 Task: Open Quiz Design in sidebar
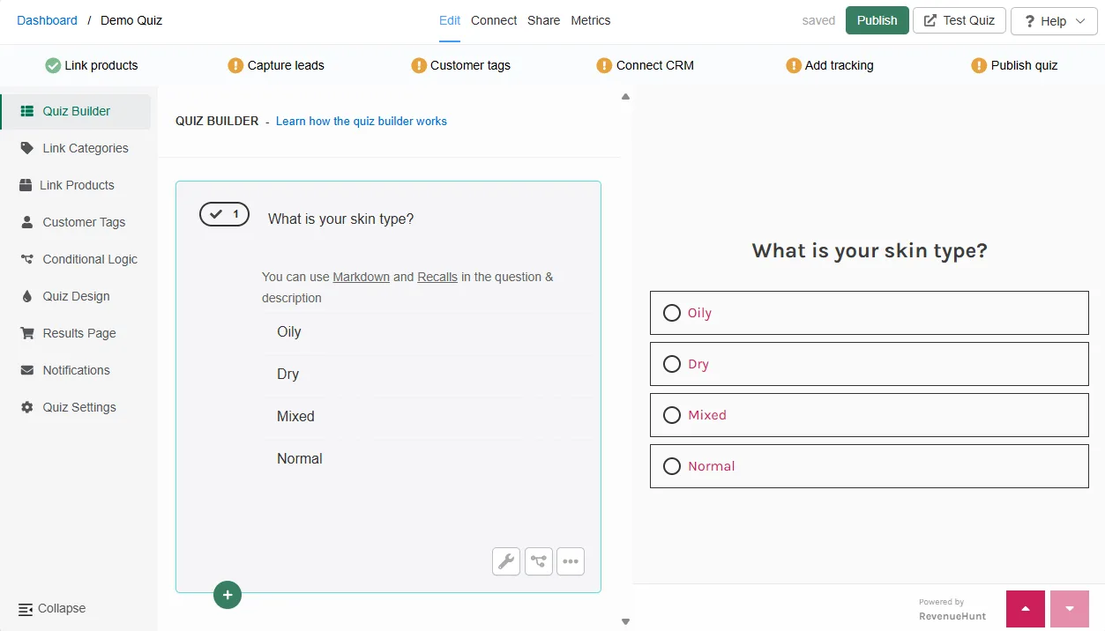[76, 296]
